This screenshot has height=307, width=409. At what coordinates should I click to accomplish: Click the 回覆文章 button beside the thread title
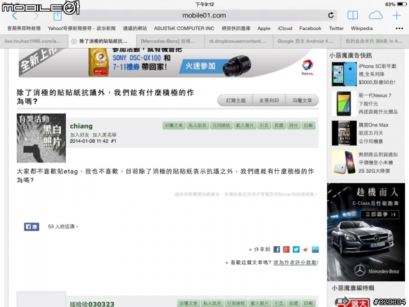tap(302, 100)
